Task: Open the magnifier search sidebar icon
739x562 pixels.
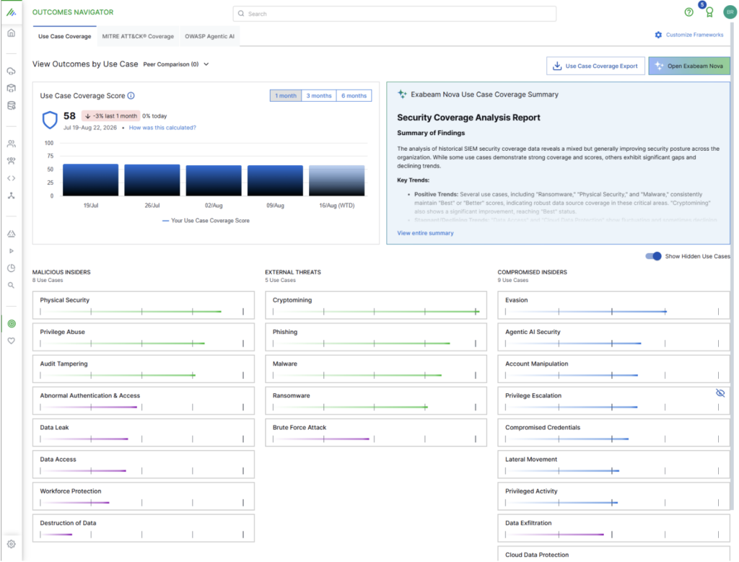Action: [12, 286]
